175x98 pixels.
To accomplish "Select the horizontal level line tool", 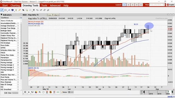I will coord(9,10).
